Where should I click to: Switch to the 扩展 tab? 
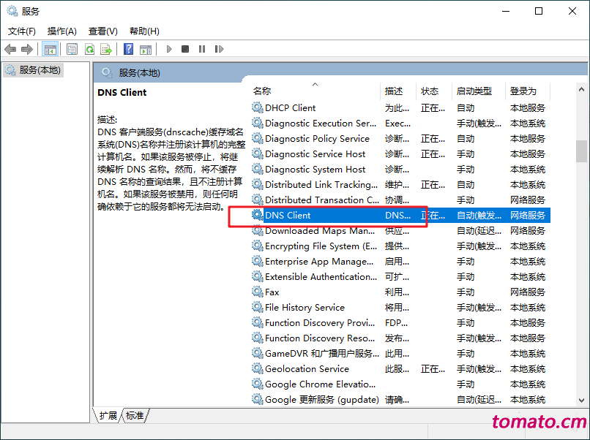click(108, 416)
